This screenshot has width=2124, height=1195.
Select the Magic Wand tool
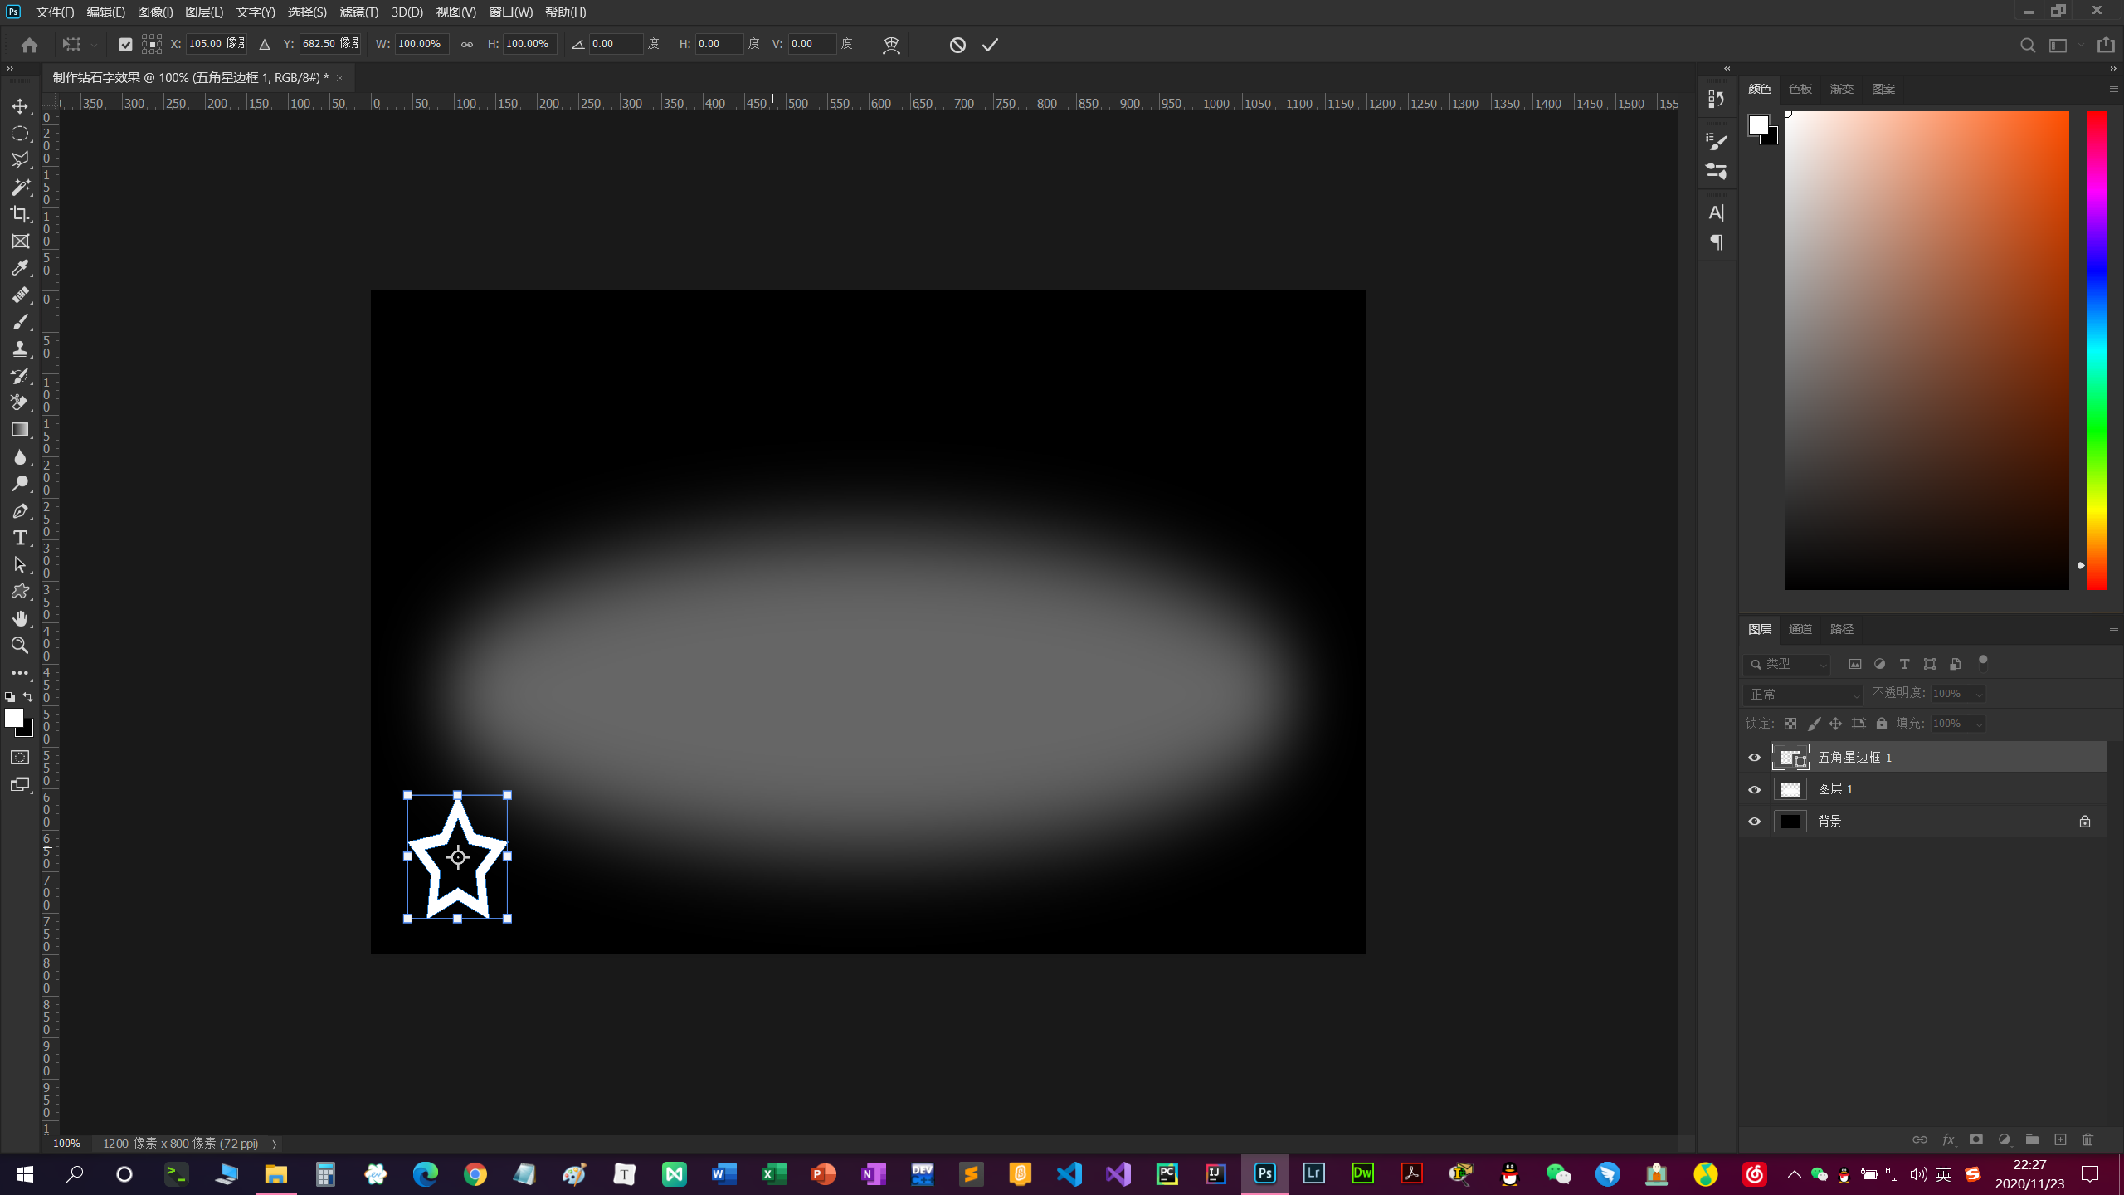20,187
